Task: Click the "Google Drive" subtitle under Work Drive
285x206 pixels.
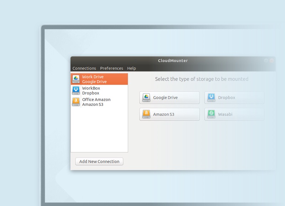Action: click(94, 82)
